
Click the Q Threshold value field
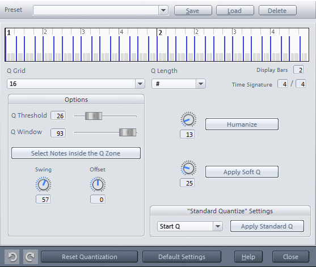coord(58,116)
